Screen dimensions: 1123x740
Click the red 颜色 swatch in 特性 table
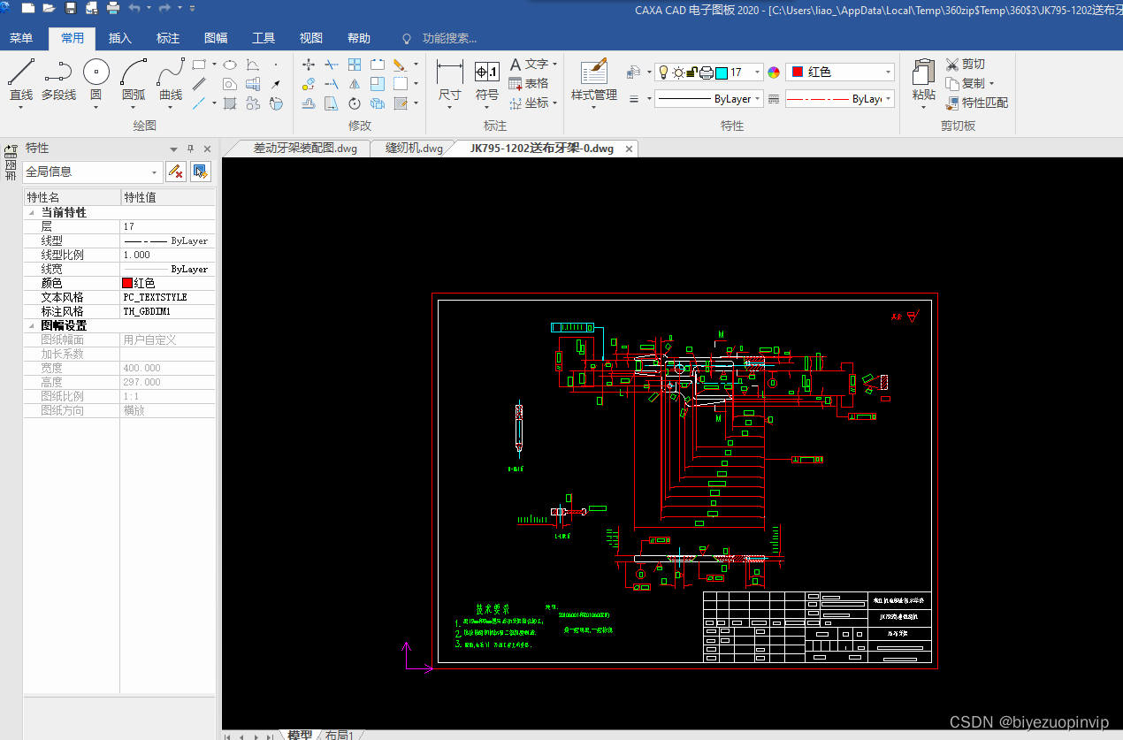point(127,283)
